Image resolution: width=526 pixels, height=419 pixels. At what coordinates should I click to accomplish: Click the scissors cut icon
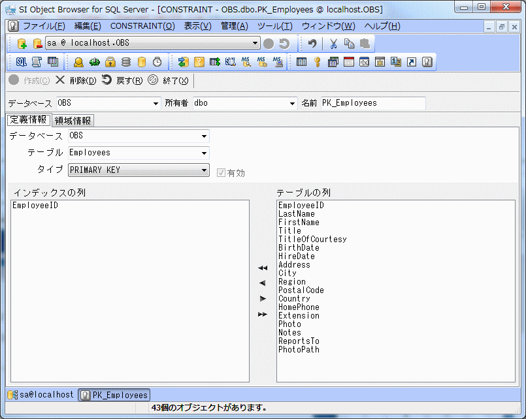pyautogui.click(x=333, y=44)
